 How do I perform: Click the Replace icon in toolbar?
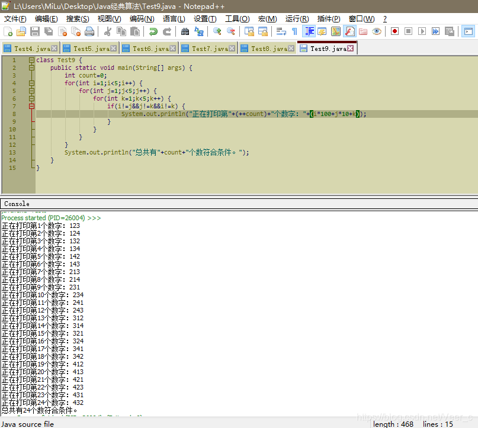[199, 31]
